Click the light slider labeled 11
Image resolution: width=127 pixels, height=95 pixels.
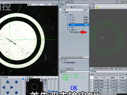53,91
